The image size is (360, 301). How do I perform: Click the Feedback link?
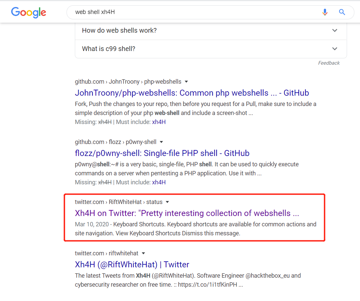pos(329,63)
